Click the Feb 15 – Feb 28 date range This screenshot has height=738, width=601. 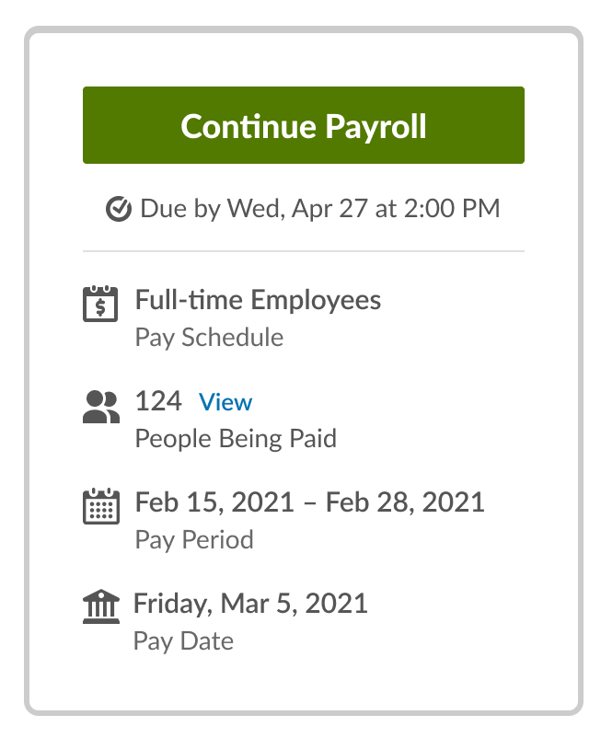[x=309, y=502]
